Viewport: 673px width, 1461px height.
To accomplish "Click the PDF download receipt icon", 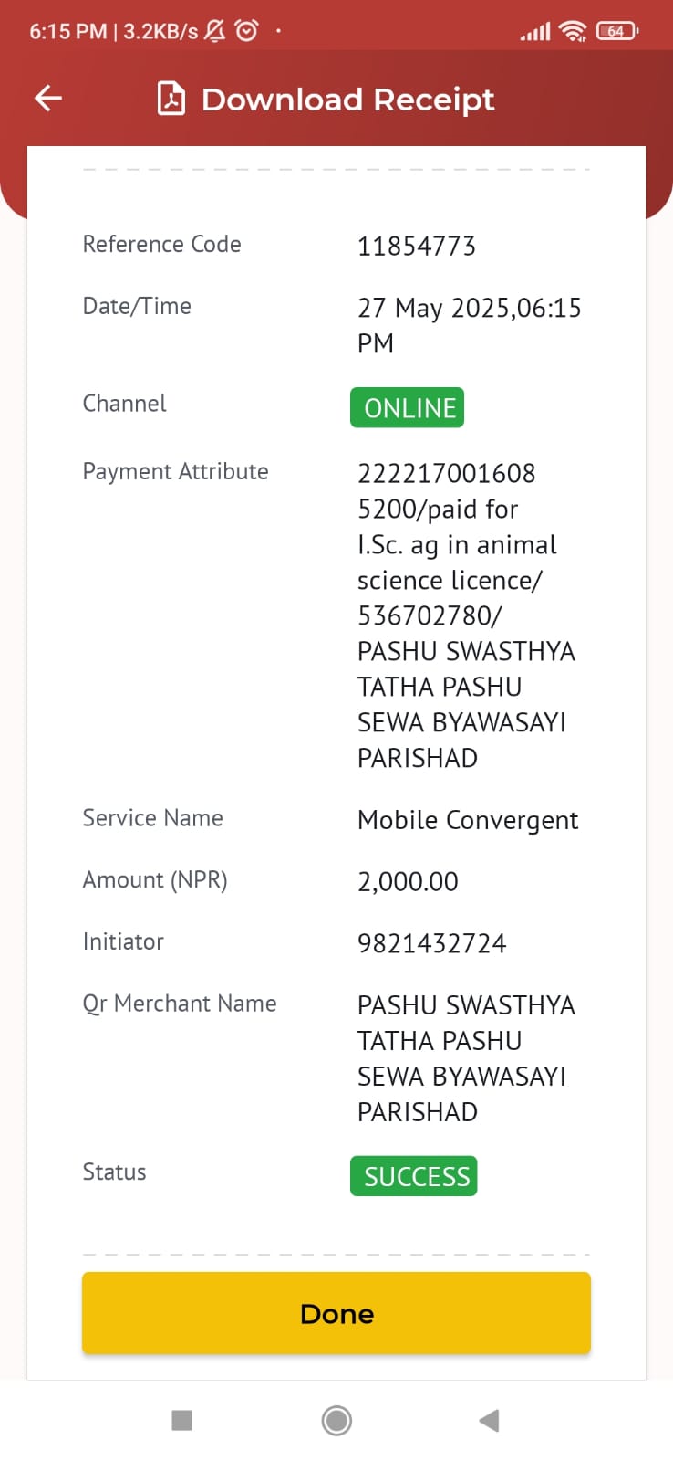I will pos(171,99).
